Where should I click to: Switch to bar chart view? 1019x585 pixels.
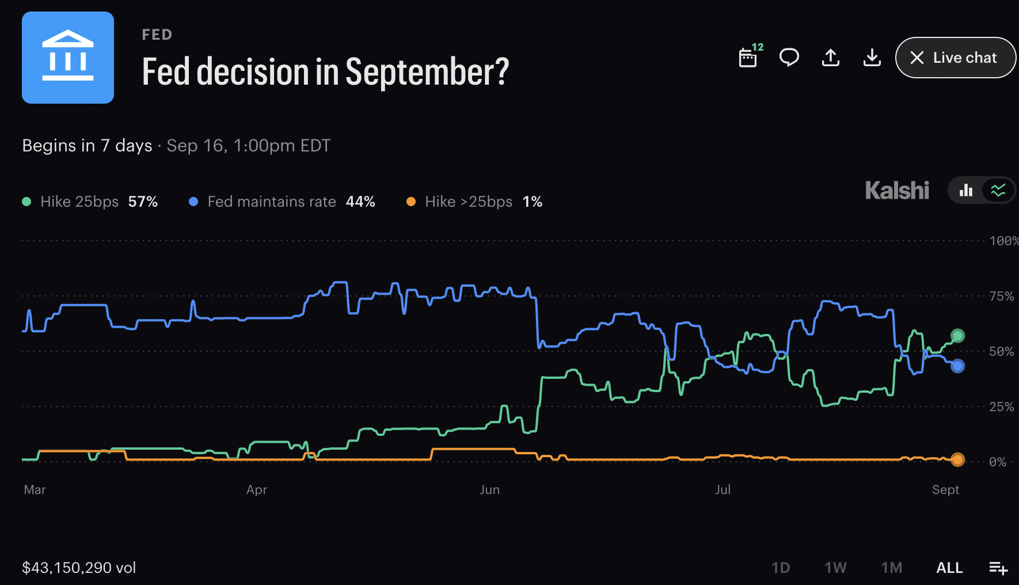[966, 190]
